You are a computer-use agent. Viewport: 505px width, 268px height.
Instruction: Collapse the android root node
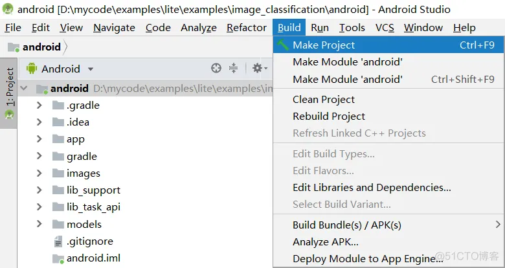24,88
